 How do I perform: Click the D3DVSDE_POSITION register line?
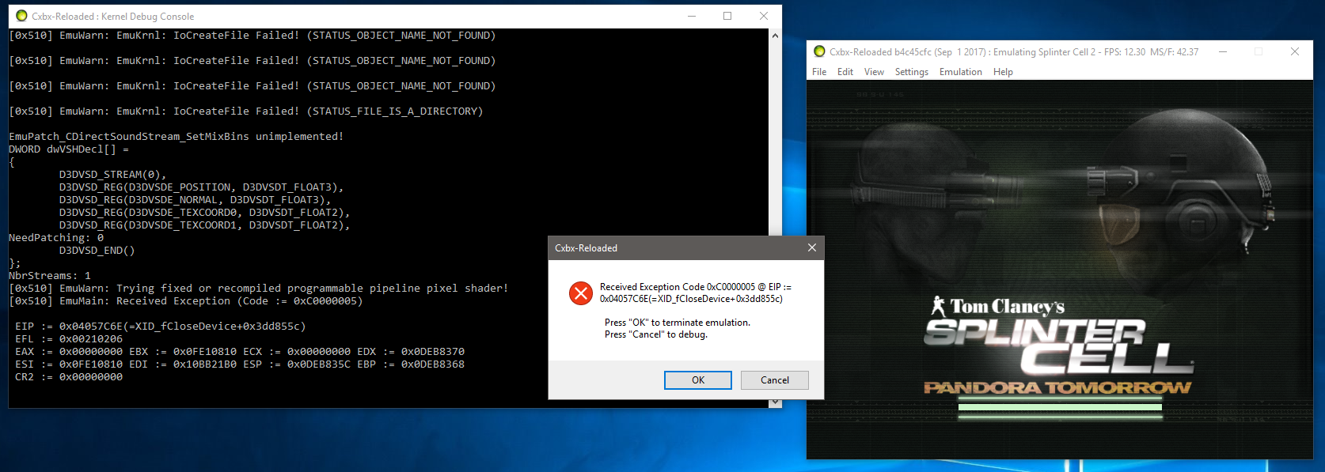coord(201,187)
